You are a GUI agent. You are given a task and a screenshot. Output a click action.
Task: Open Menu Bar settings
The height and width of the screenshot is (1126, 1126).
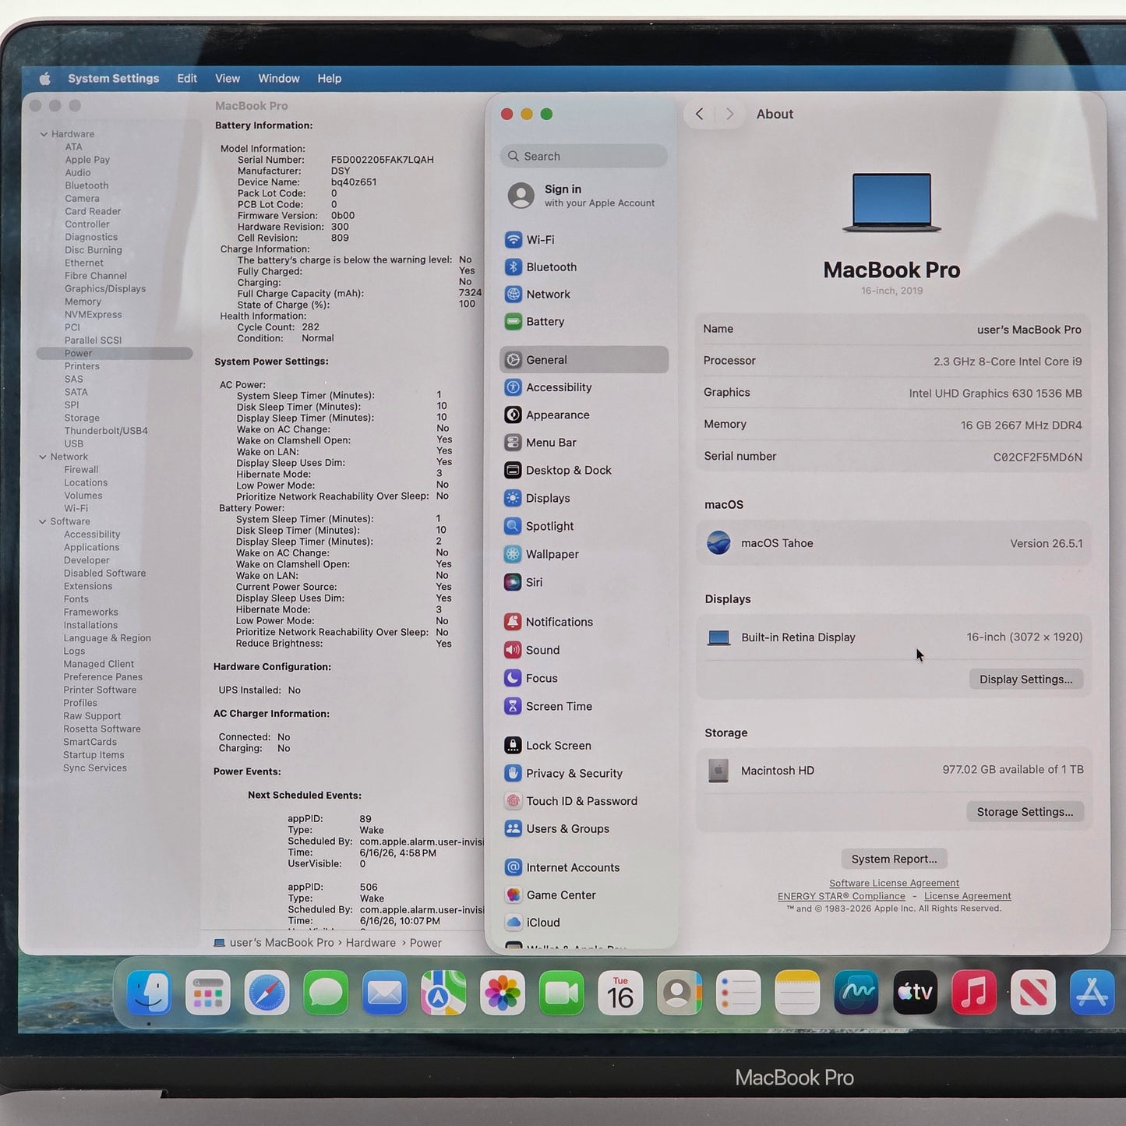coord(584,443)
